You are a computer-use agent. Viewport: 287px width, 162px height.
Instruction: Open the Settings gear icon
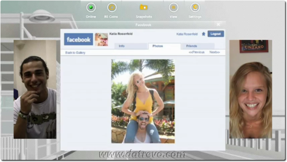pyautogui.click(x=195, y=8)
